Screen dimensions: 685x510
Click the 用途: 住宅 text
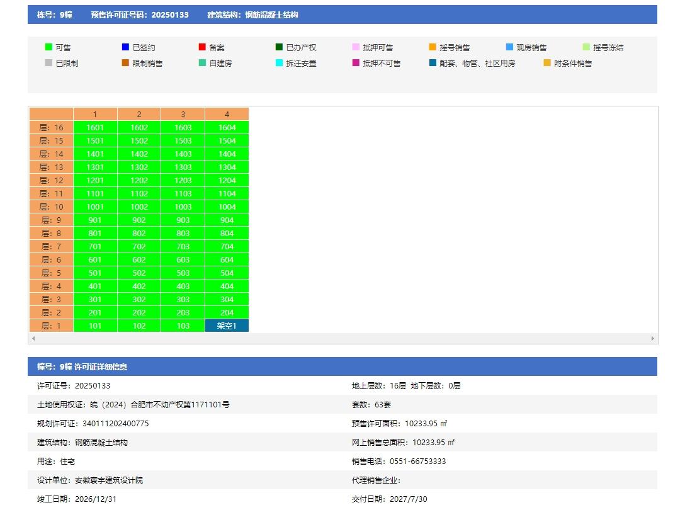[56, 461]
